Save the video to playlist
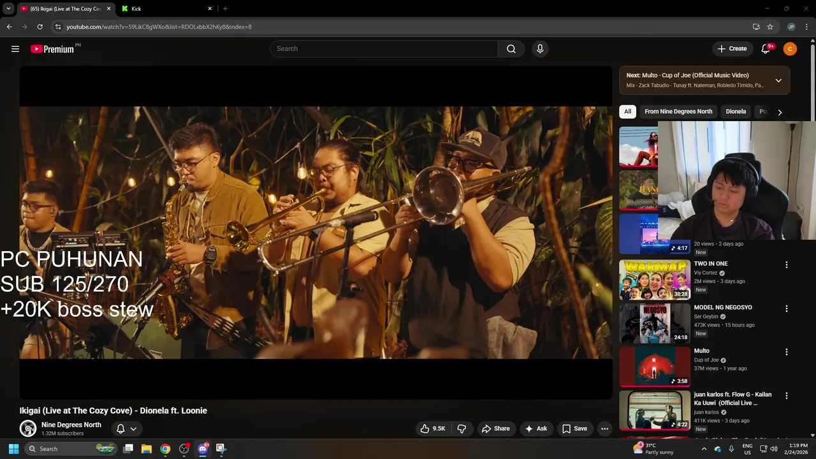 (574, 428)
